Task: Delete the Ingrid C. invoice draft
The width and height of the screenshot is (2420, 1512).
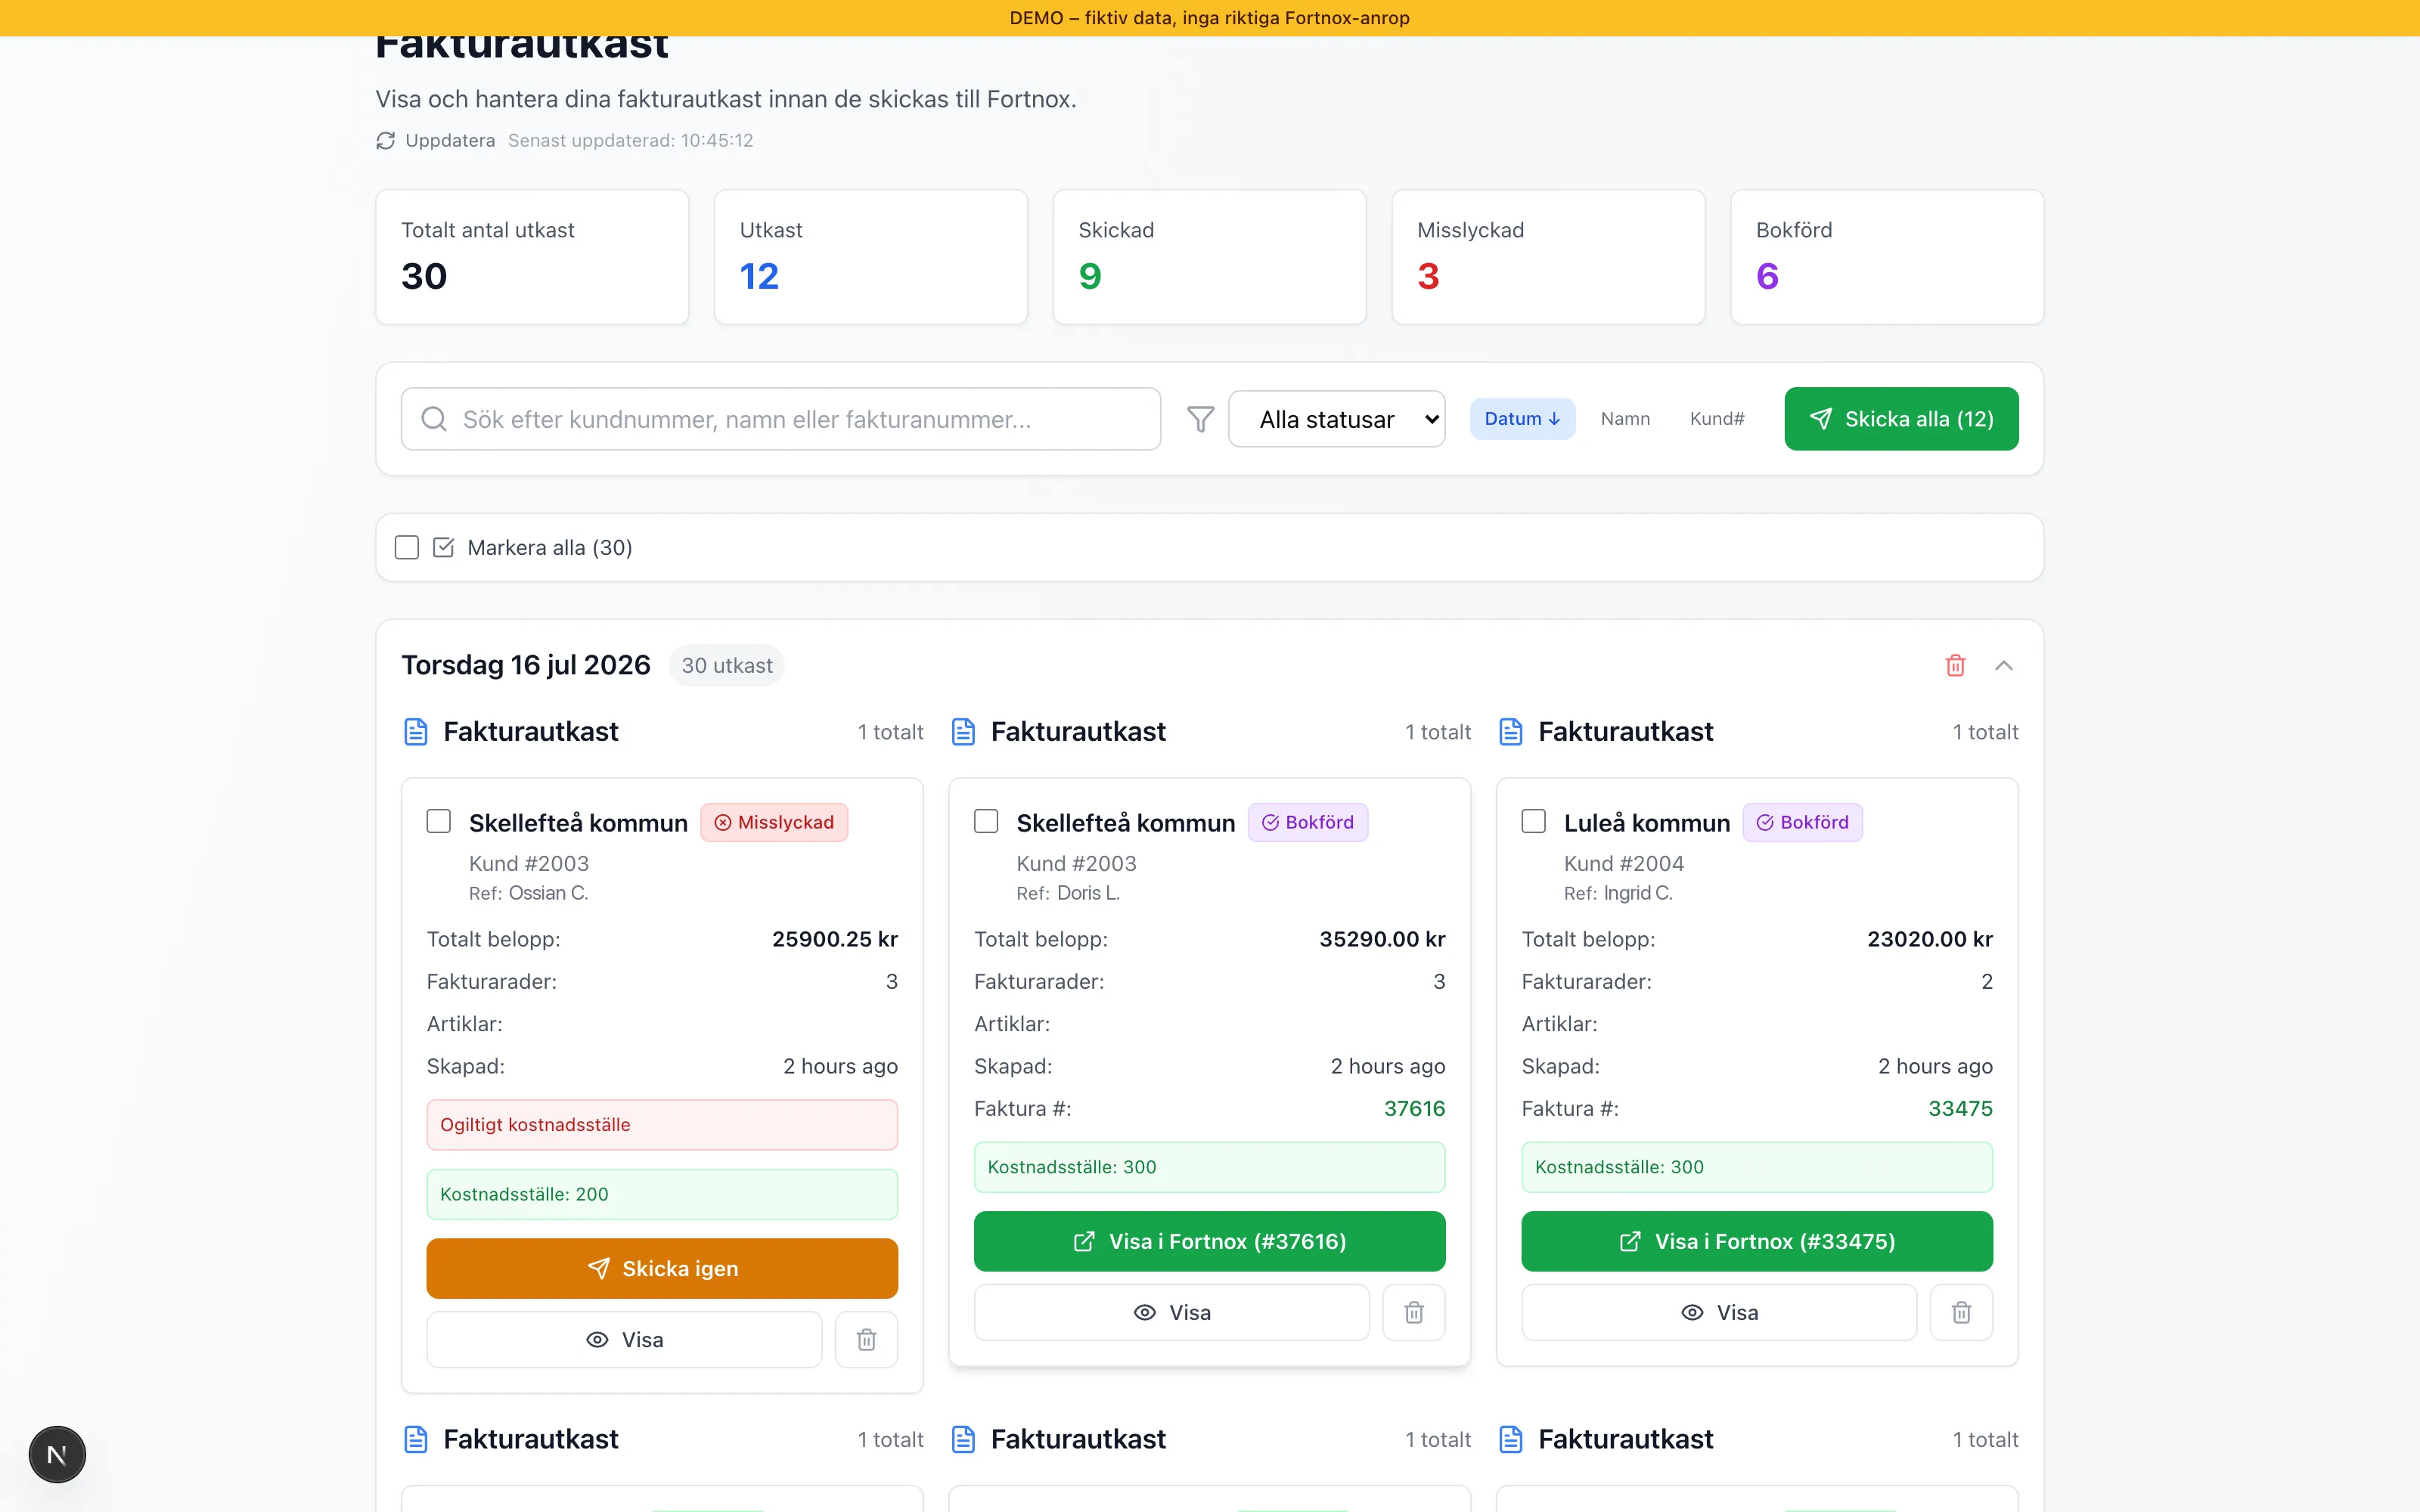Action: click(x=1961, y=1313)
